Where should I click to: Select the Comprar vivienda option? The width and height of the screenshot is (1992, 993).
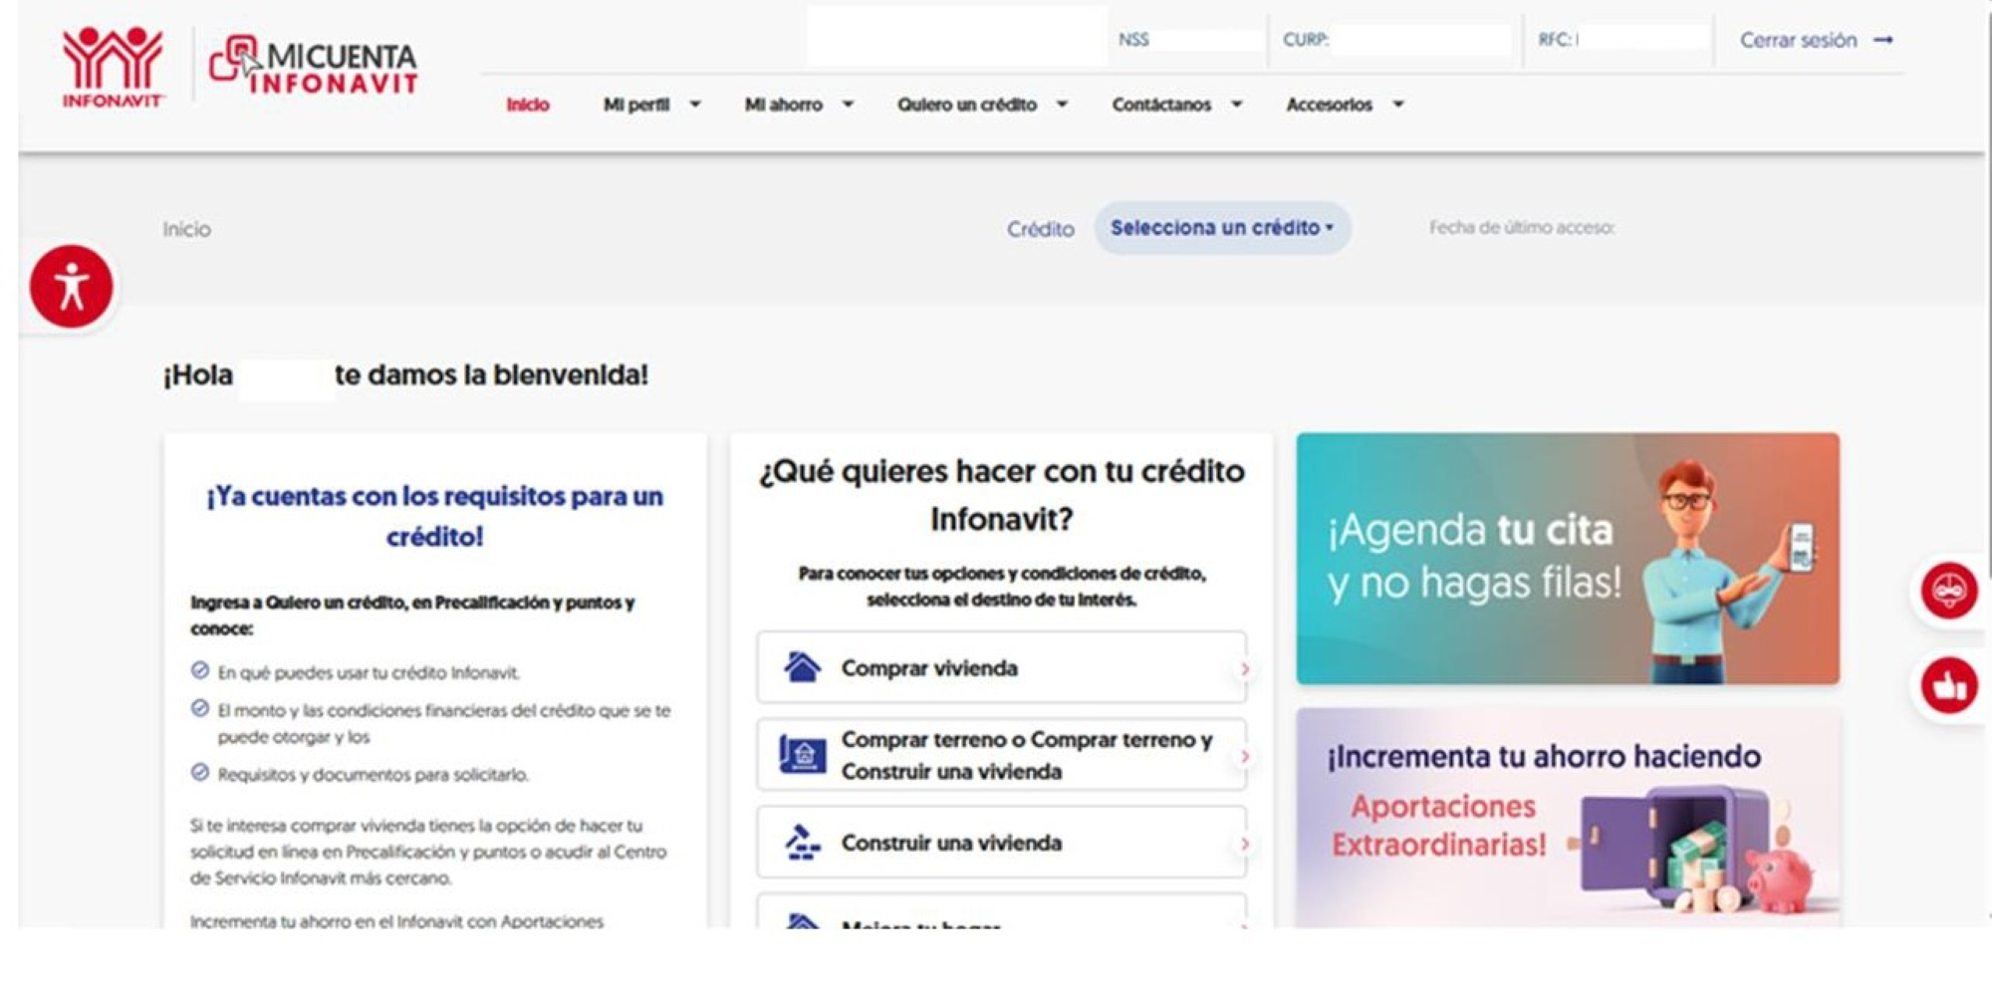tap(1002, 667)
